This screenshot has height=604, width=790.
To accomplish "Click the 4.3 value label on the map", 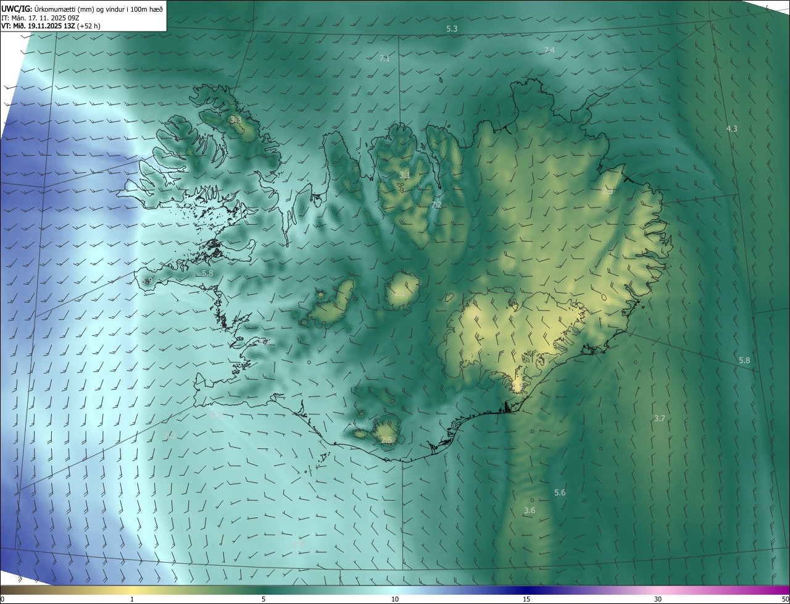I will coord(731,128).
